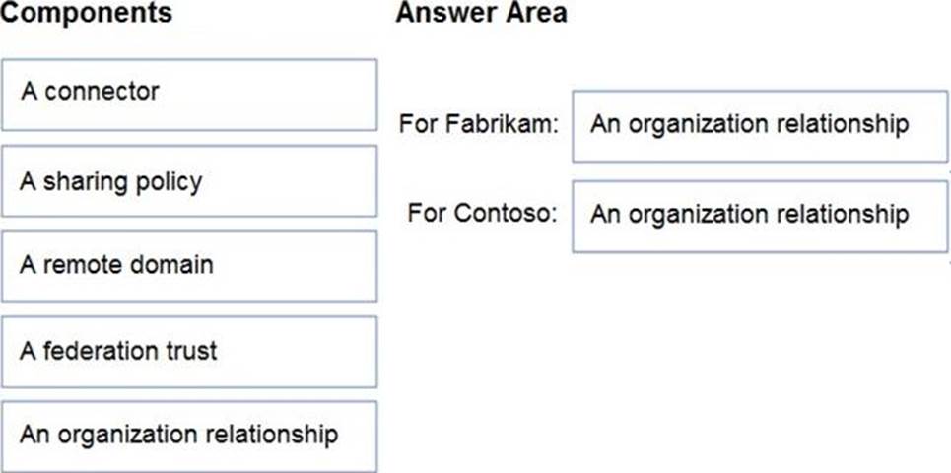
Task: Choose the component mentioning federation
Action: (x=188, y=351)
